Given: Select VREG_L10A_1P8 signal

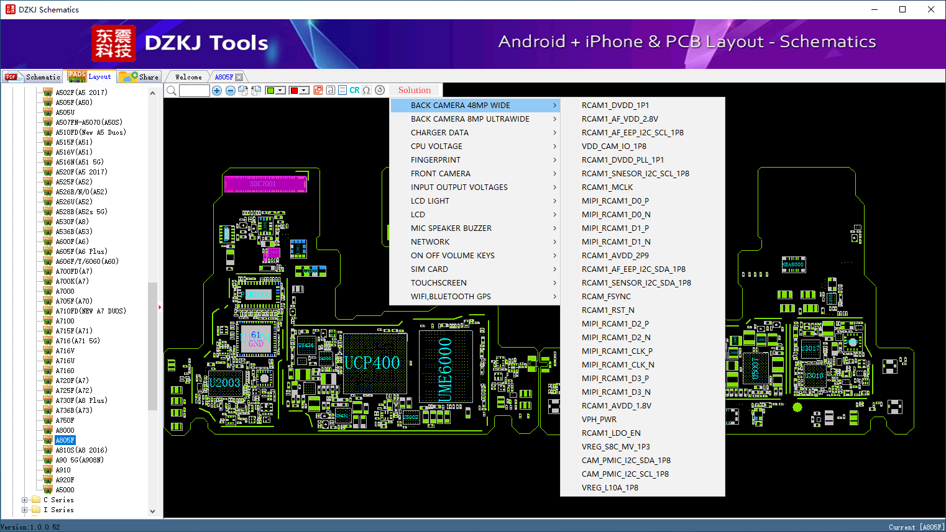Looking at the screenshot, I should pyautogui.click(x=643, y=487).
